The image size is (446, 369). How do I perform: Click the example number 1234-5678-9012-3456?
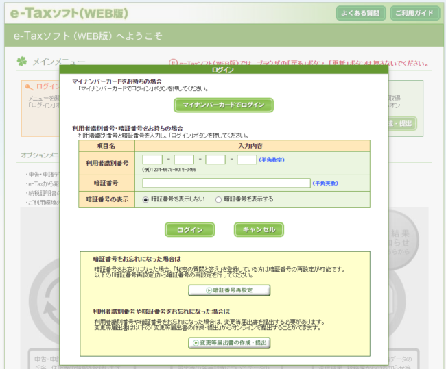[173, 170]
